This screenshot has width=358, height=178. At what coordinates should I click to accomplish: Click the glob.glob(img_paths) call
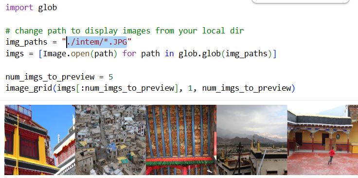[x=225, y=54]
